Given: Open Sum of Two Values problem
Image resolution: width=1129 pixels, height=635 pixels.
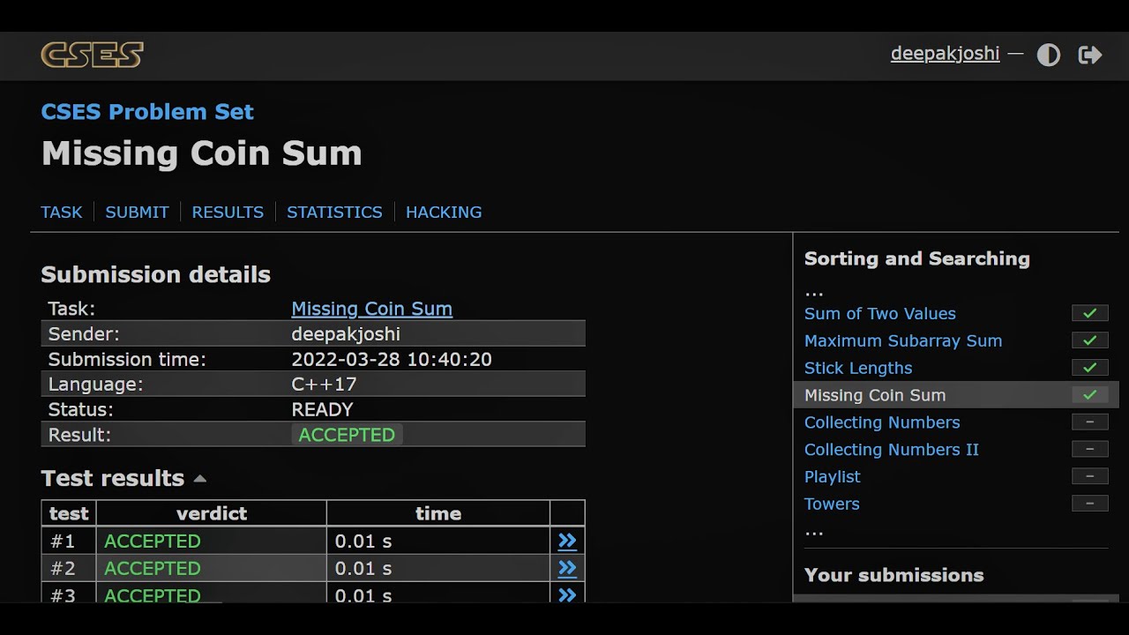Looking at the screenshot, I should [880, 313].
